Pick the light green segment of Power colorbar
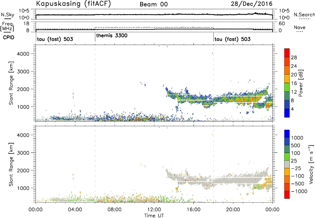Image resolution: width=315 pixels, height=218 pixels. click(287, 87)
